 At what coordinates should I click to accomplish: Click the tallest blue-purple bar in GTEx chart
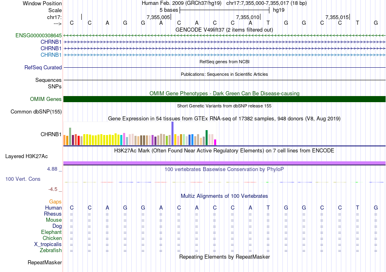(173, 133)
